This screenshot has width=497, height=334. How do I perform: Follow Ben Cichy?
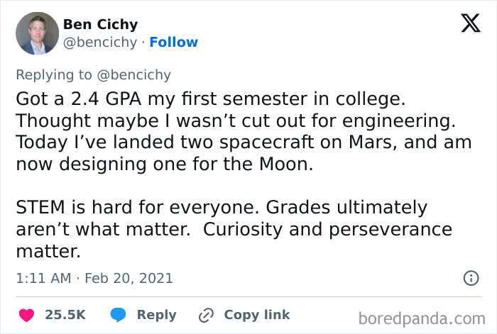click(x=173, y=42)
